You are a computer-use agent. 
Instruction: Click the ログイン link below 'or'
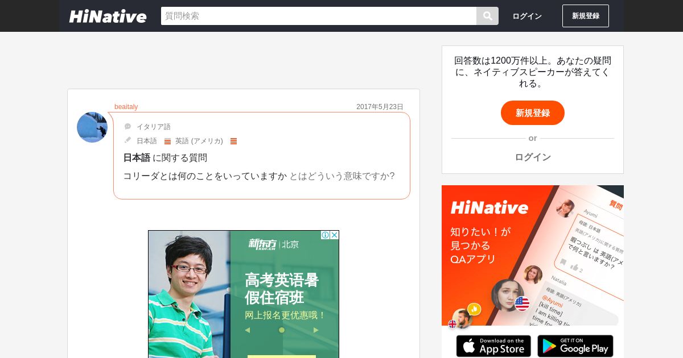tap(533, 157)
